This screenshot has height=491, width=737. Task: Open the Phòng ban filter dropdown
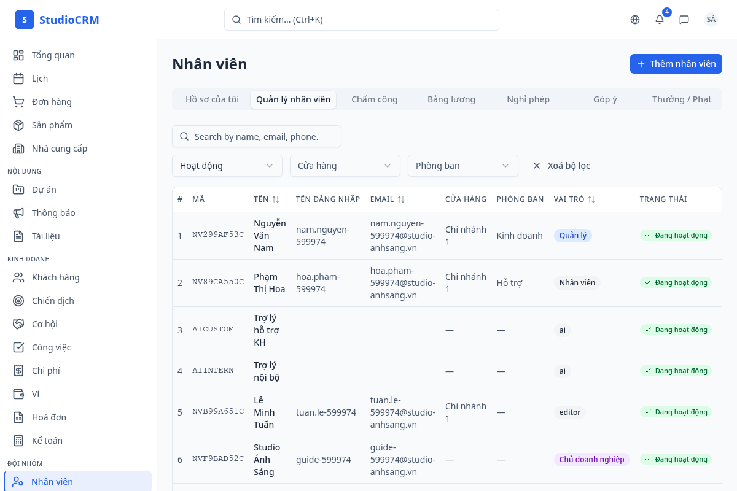pyautogui.click(x=462, y=166)
